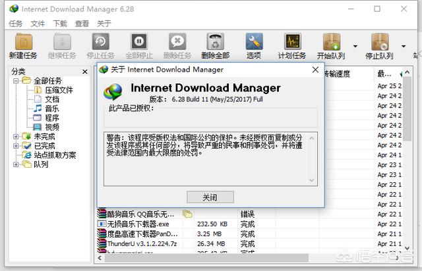Select download ThunderU v3.1.2.224.7z
Image resolution: width=422 pixels, height=271 pixels.
pos(142,244)
